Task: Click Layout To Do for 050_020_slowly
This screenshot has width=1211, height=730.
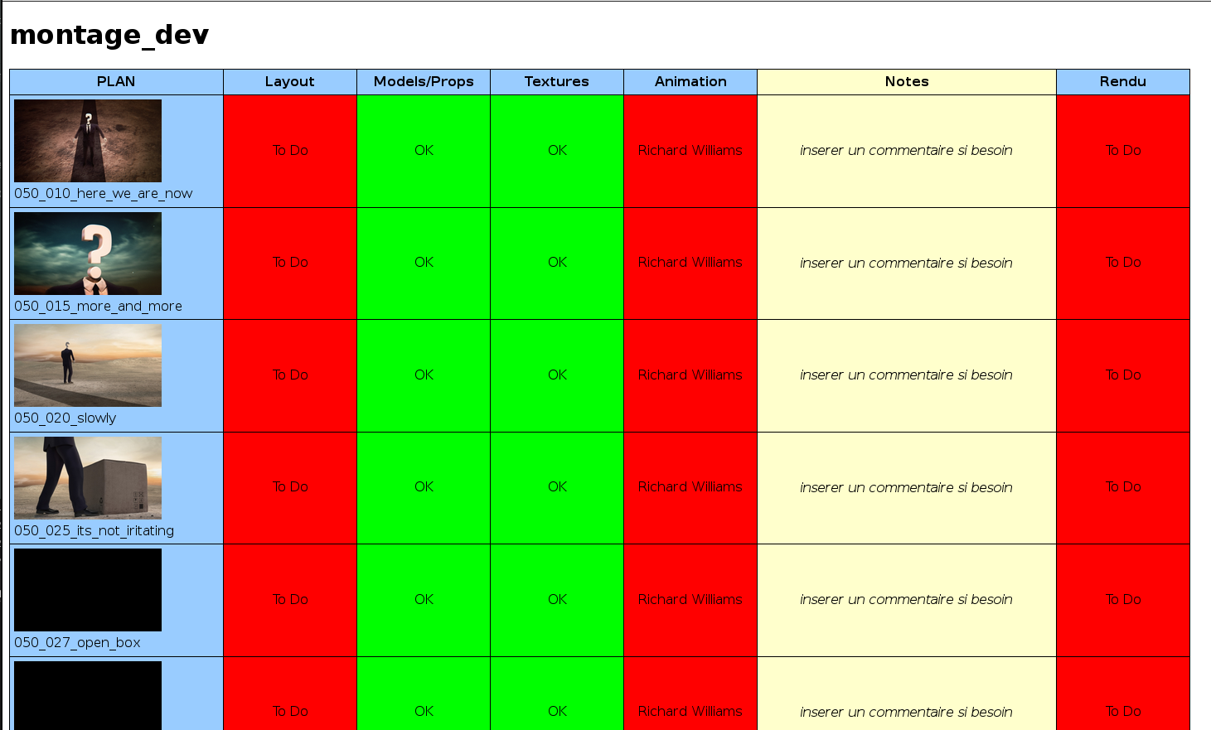Action: coord(290,375)
